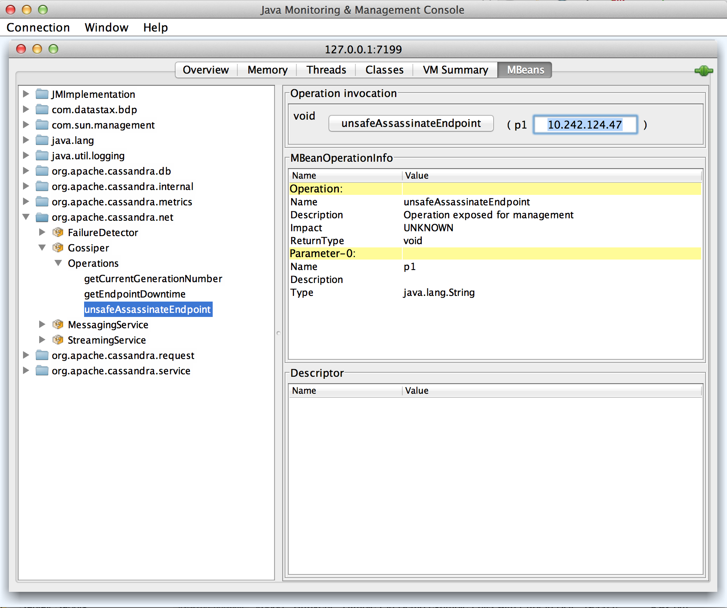Select getEndpointDowntime in the operations tree

pos(135,294)
